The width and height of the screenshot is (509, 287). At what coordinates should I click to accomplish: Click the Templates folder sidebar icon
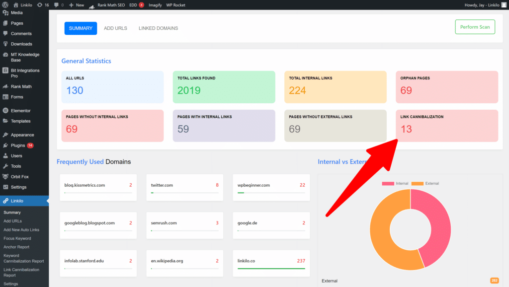click(x=5, y=121)
